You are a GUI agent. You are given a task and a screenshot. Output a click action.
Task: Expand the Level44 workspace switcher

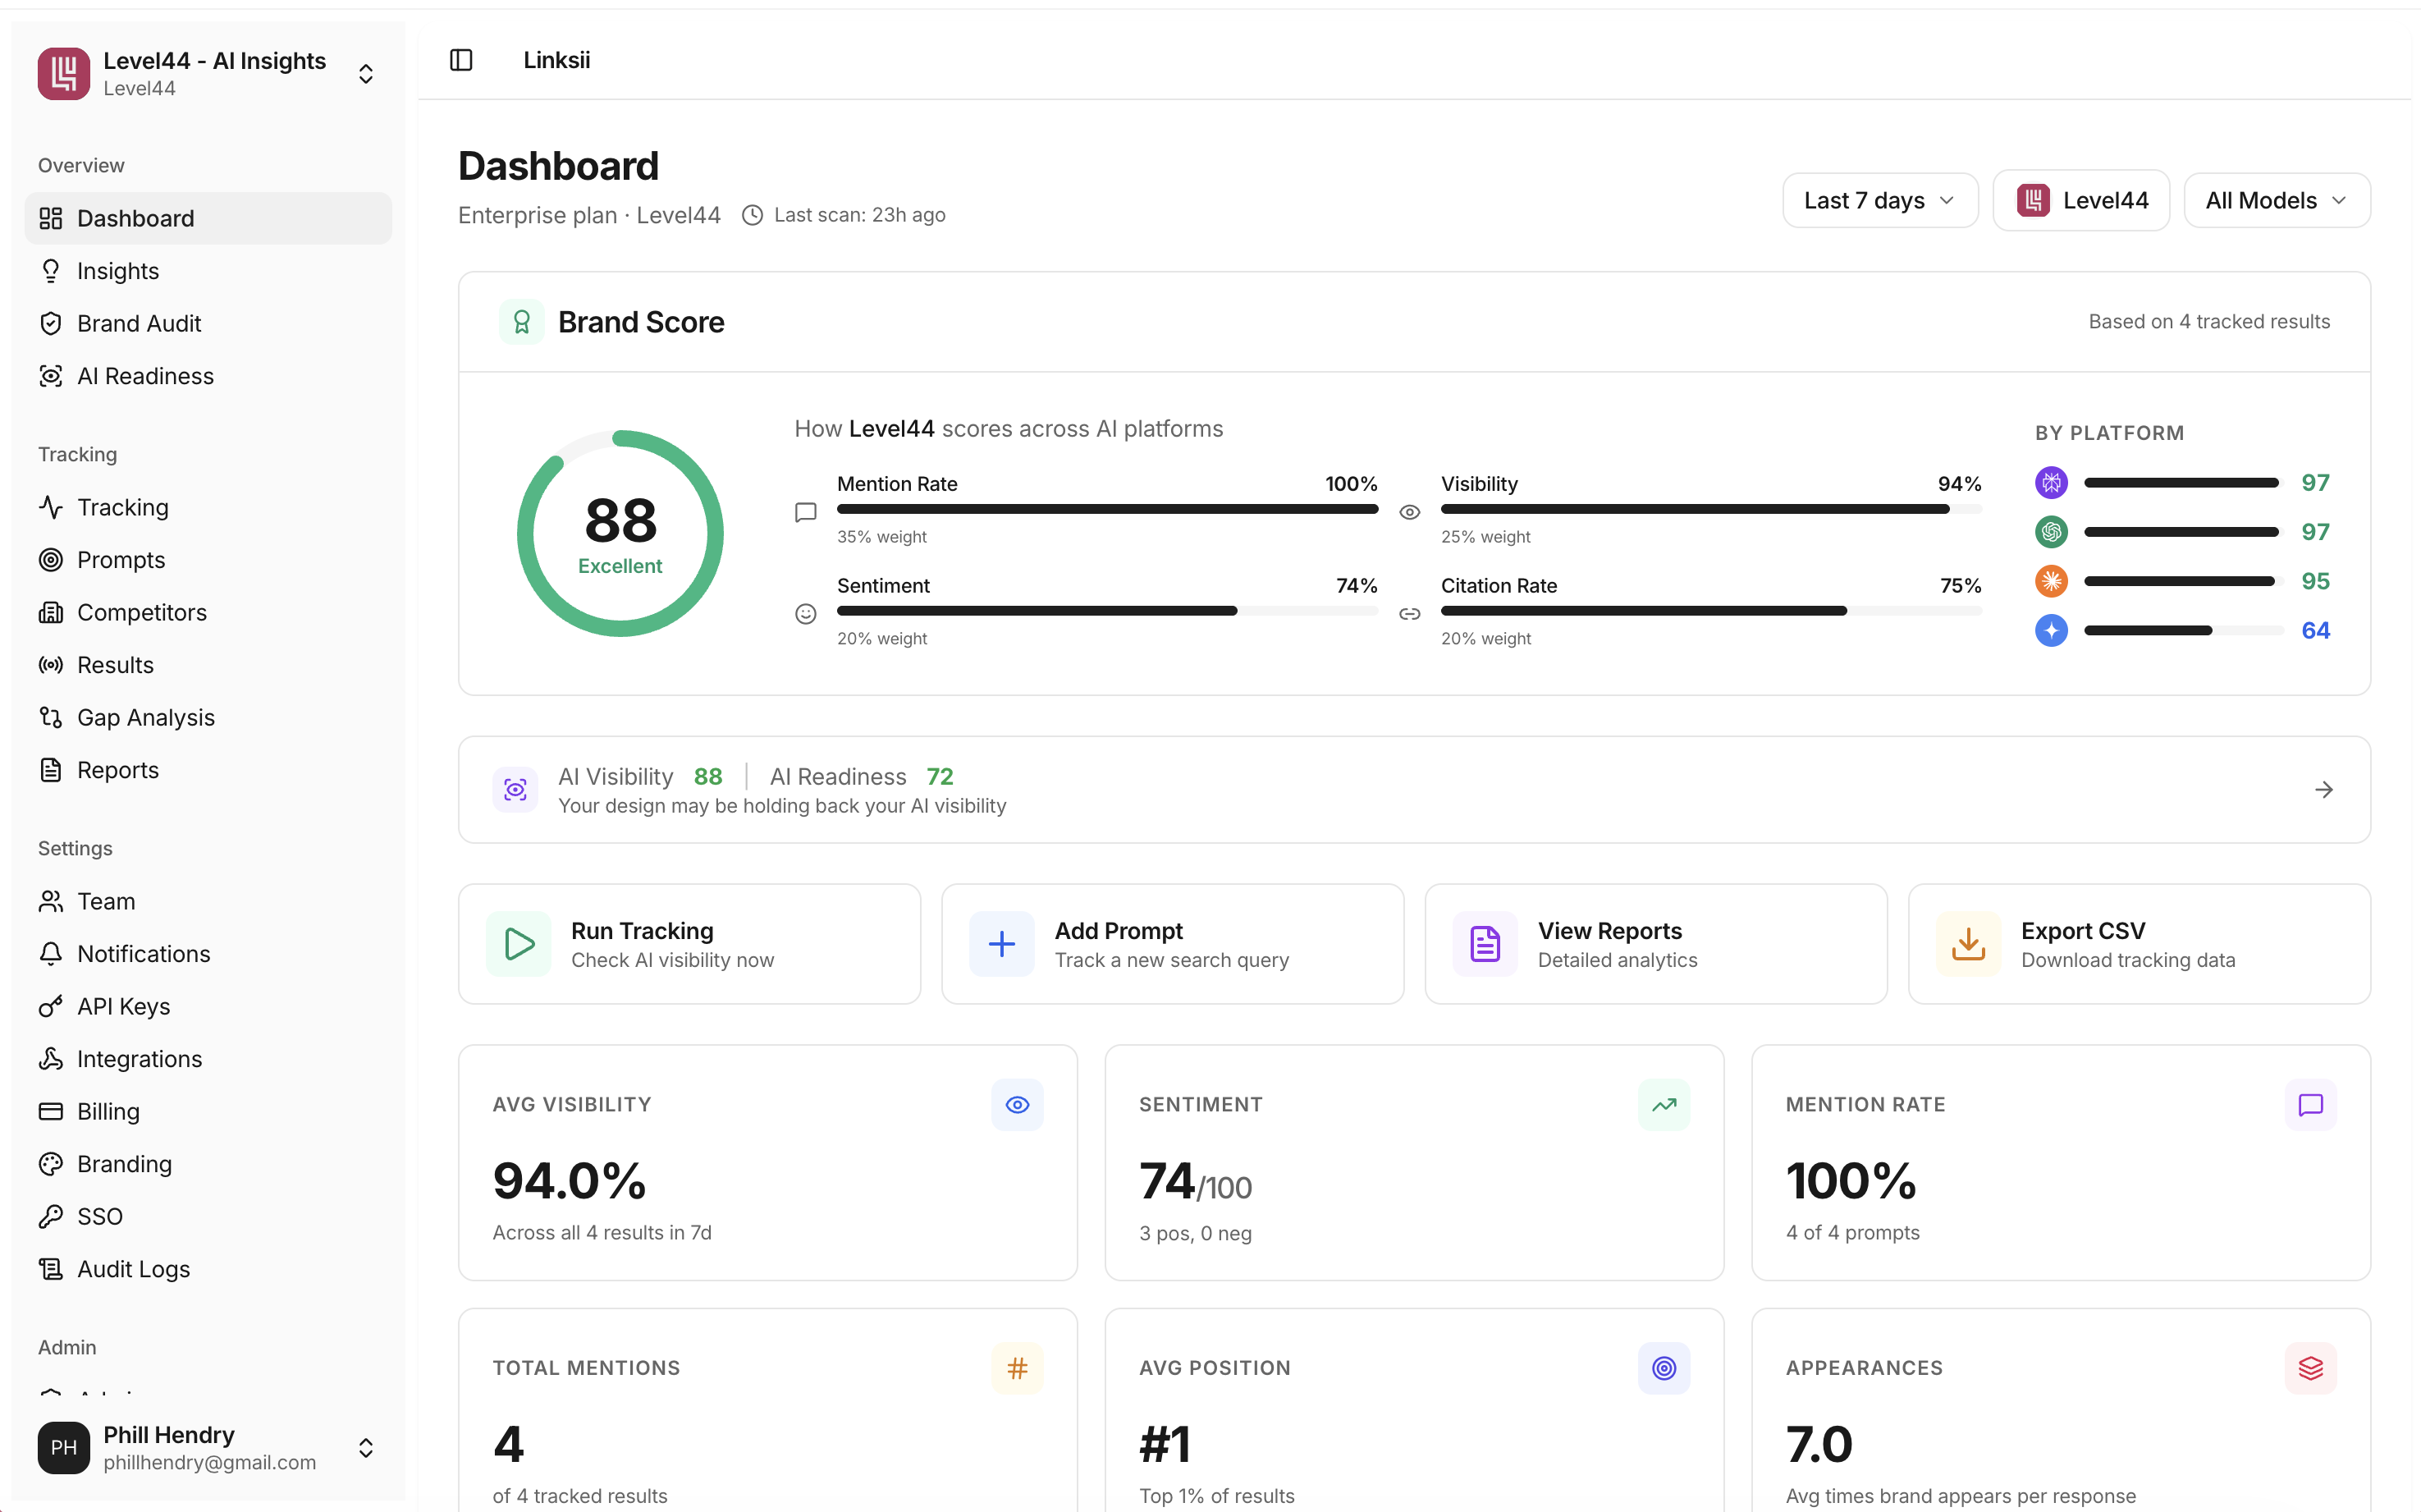click(366, 73)
